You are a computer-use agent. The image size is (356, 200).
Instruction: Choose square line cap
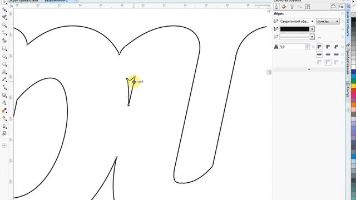[319, 54]
